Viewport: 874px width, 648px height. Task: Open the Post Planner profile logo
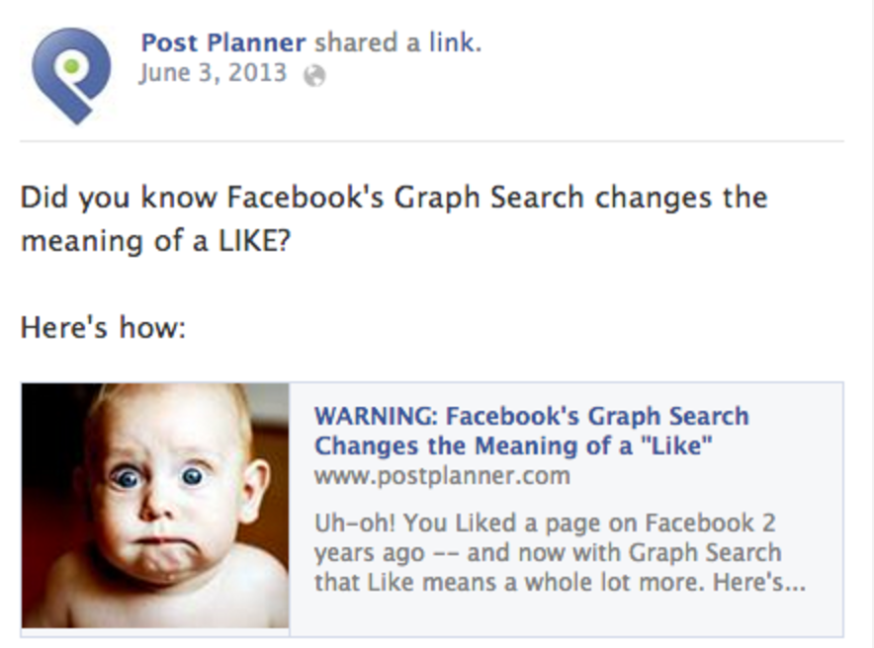click(x=71, y=75)
